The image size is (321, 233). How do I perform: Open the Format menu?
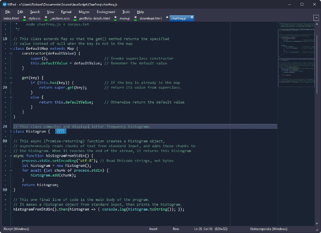coord(66,12)
